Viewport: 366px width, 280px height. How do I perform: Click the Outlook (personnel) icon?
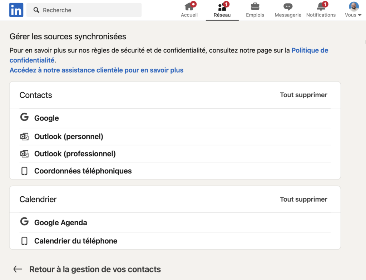(24, 136)
